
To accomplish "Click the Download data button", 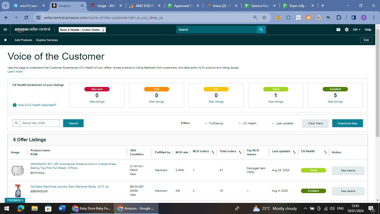I will (x=347, y=123).
